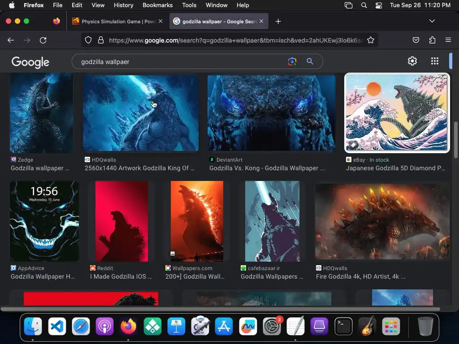Select the Great Wave Godzilla thumbnail

[397, 113]
